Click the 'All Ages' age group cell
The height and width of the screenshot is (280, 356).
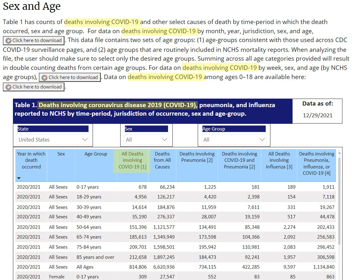85,267
